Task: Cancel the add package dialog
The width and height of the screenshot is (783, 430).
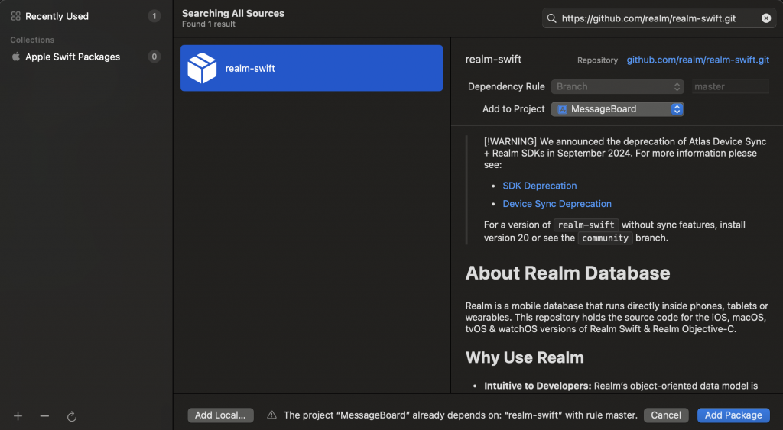Action: click(666, 415)
